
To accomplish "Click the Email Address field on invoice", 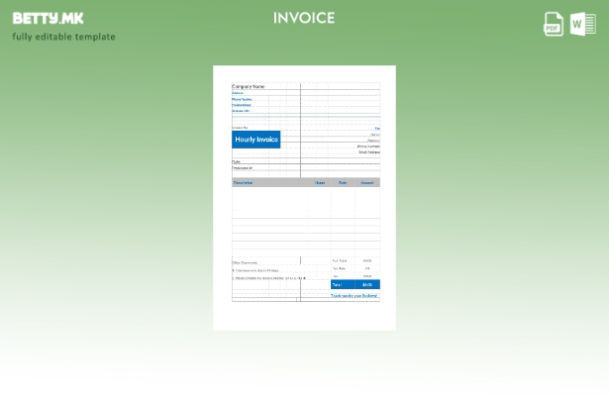I will click(x=368, y=151).
